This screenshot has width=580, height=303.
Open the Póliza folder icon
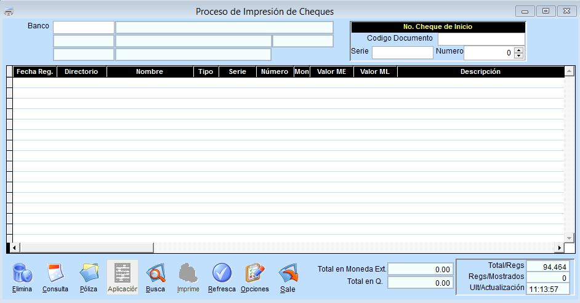89,272
